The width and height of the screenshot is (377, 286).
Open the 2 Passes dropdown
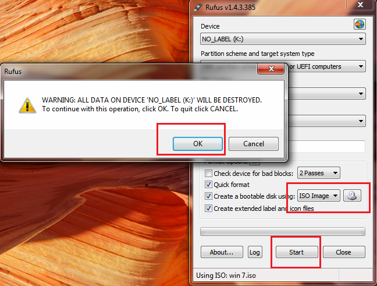pos(319,173)
